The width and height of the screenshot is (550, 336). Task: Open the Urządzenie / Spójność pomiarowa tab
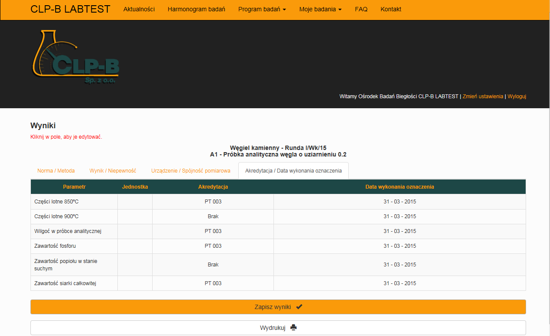(x=191, y=171)
